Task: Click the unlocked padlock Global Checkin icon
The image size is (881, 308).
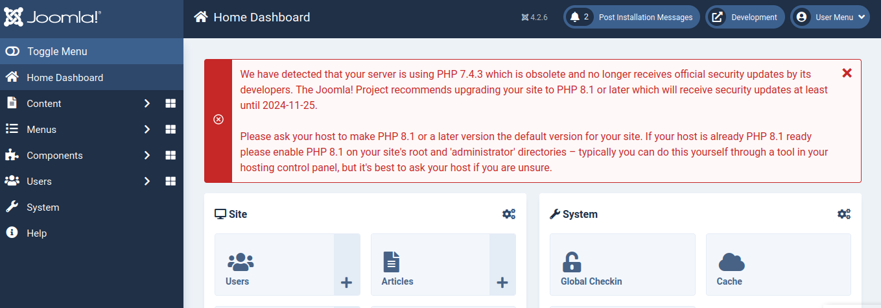Action: tap(571, 262)
